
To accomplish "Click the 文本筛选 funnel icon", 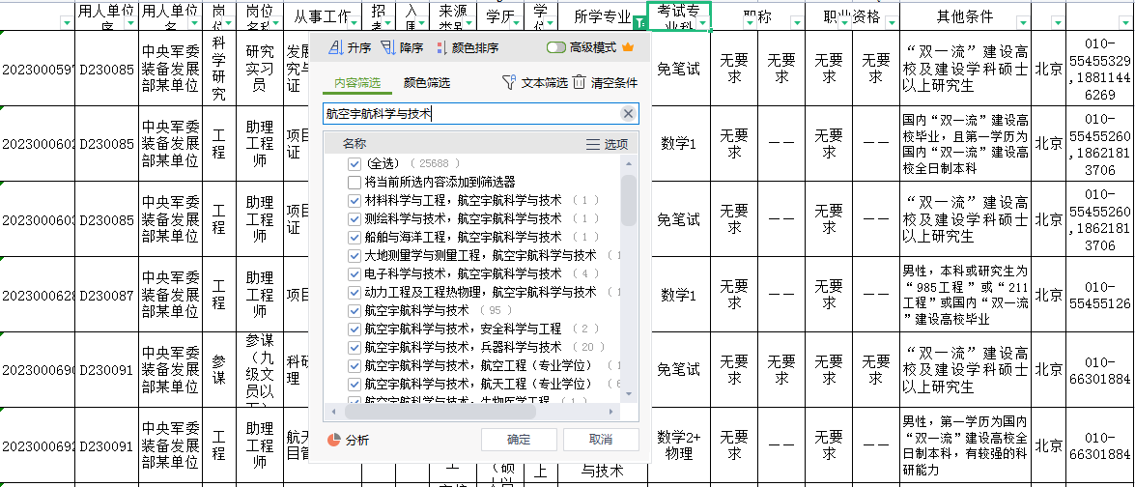I will pos(509,83).
